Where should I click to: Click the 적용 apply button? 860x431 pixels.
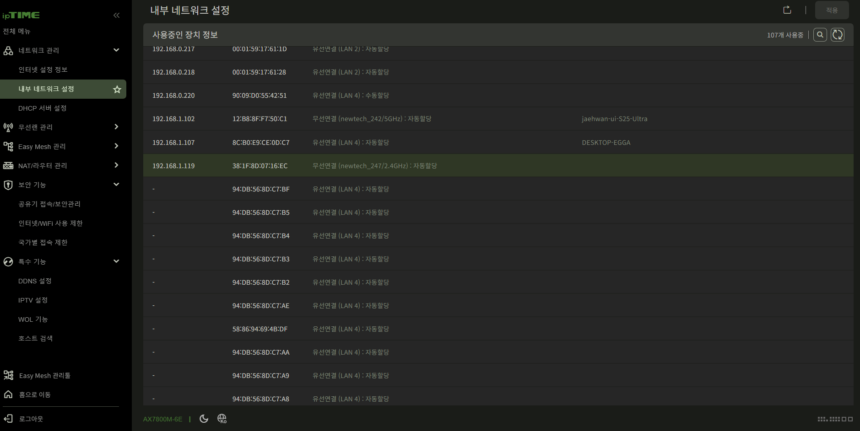[832, 10]
